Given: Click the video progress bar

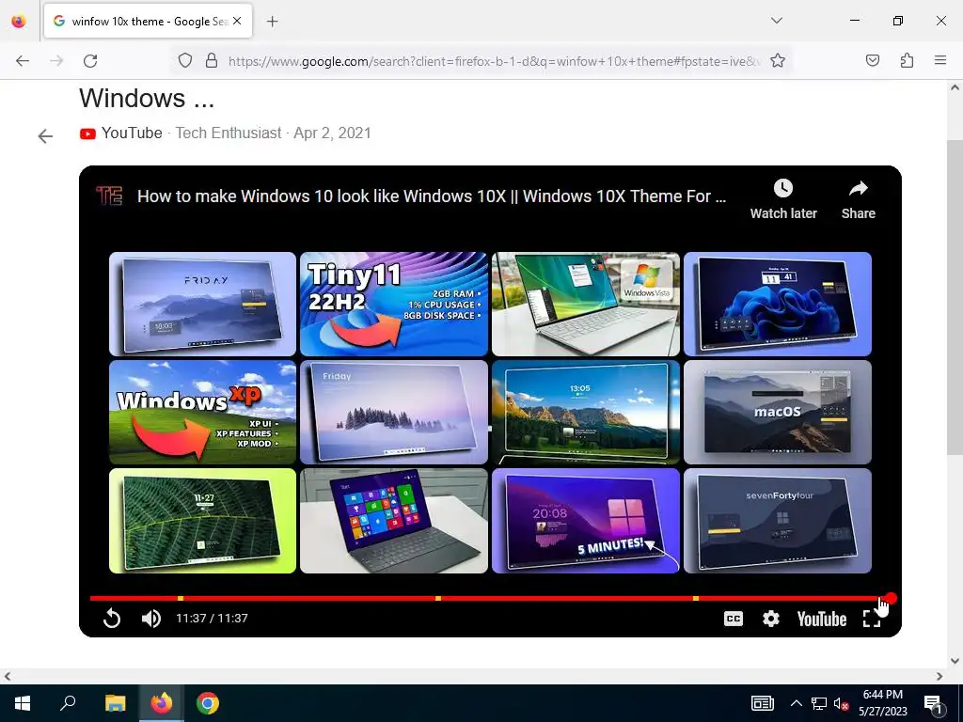Looking at the screenshot, I should click(489, 598).
